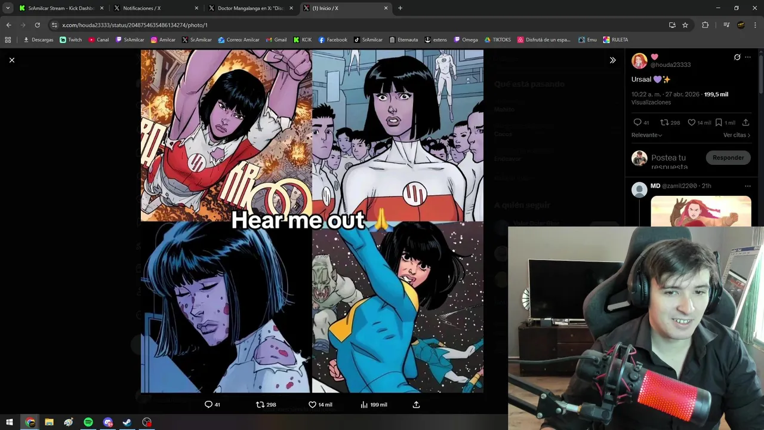This screenshot has height=430, width=764.
Task: Open File Explorer from the taskbar
Action: [x=49, y=422]
